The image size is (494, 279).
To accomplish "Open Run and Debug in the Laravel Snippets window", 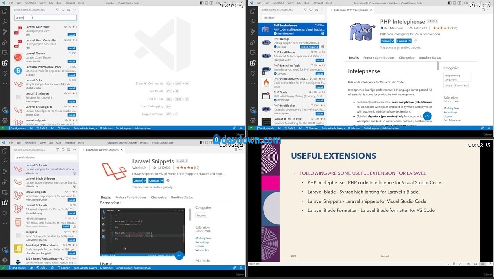I will [5, 182].
